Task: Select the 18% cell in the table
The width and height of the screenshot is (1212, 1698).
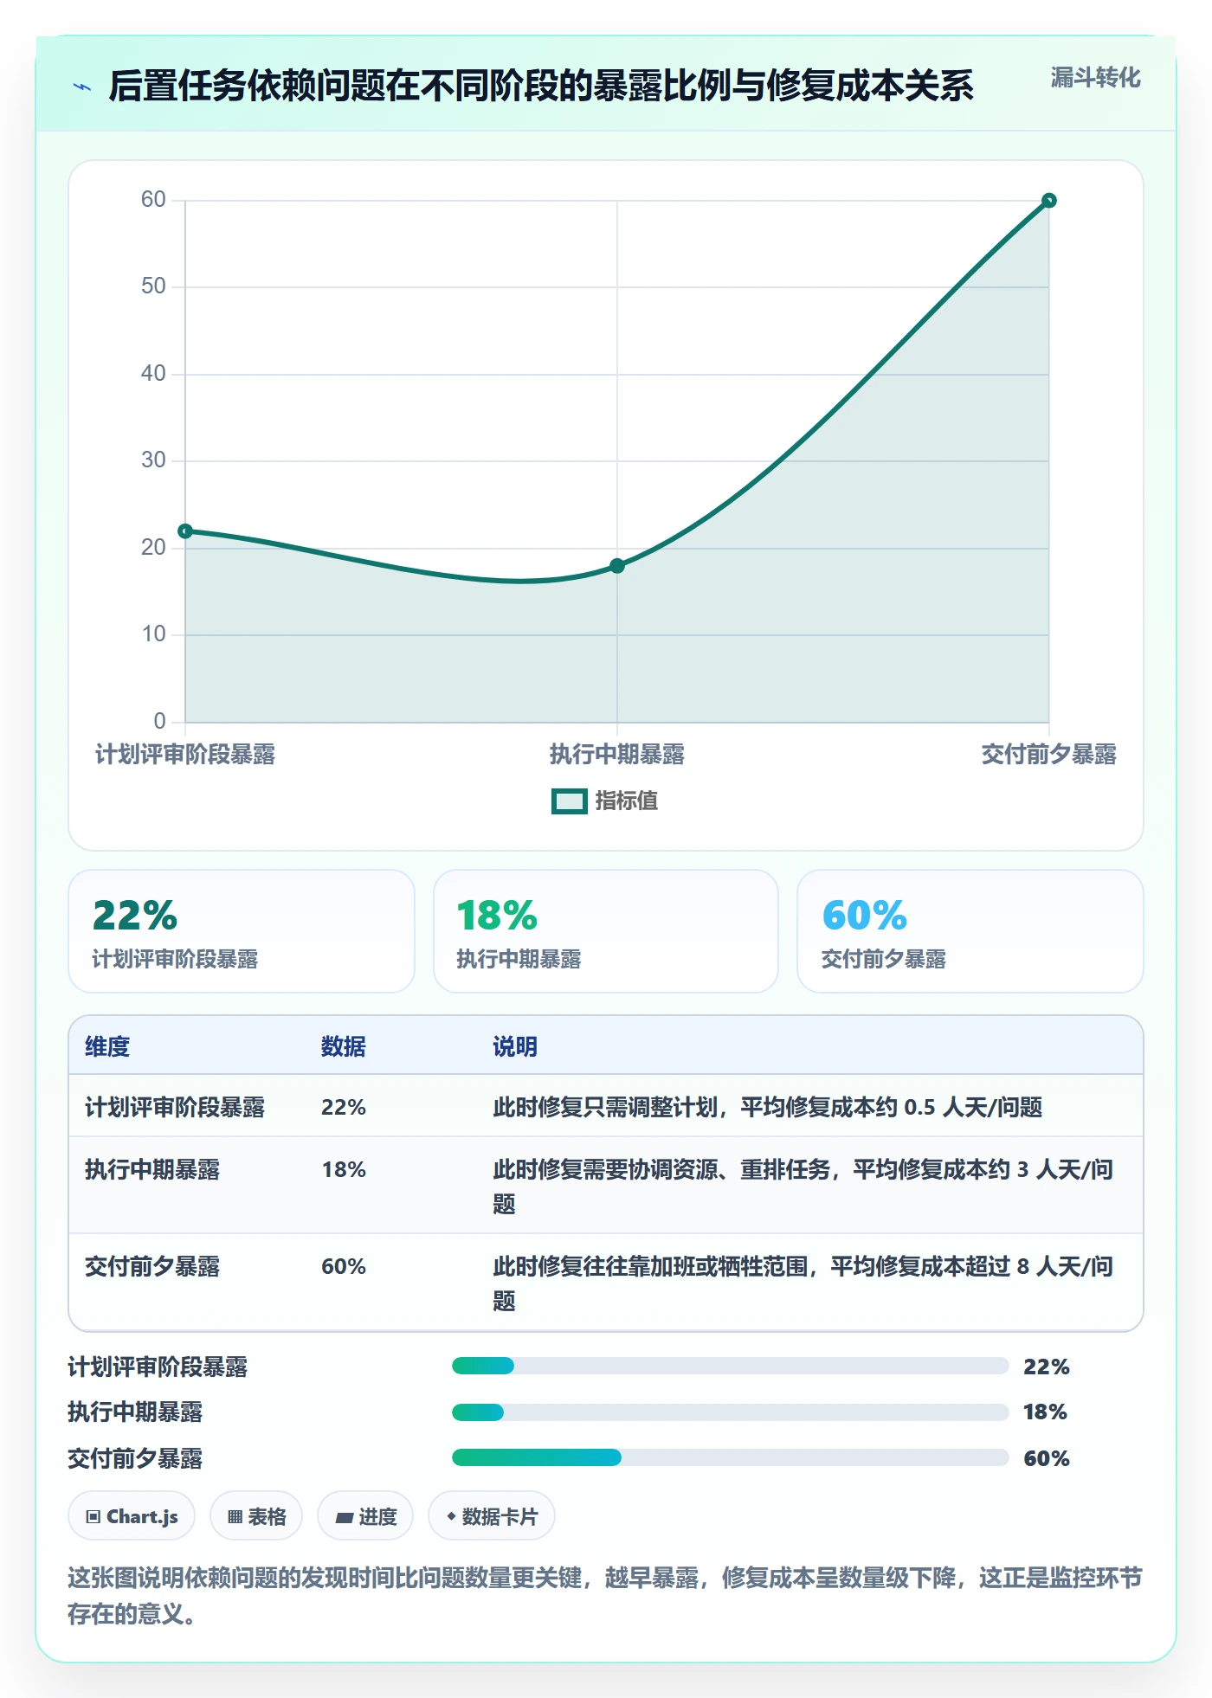Action: [x=344, y=1170]
